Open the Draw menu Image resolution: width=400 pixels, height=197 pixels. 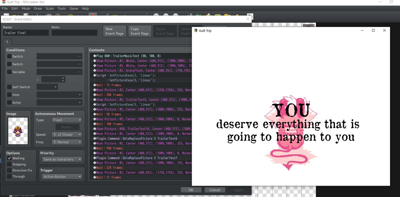[38, 8]
